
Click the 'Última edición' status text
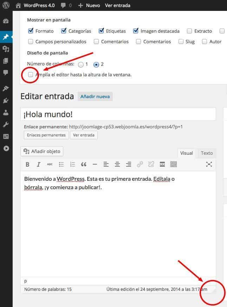point(157,289)
